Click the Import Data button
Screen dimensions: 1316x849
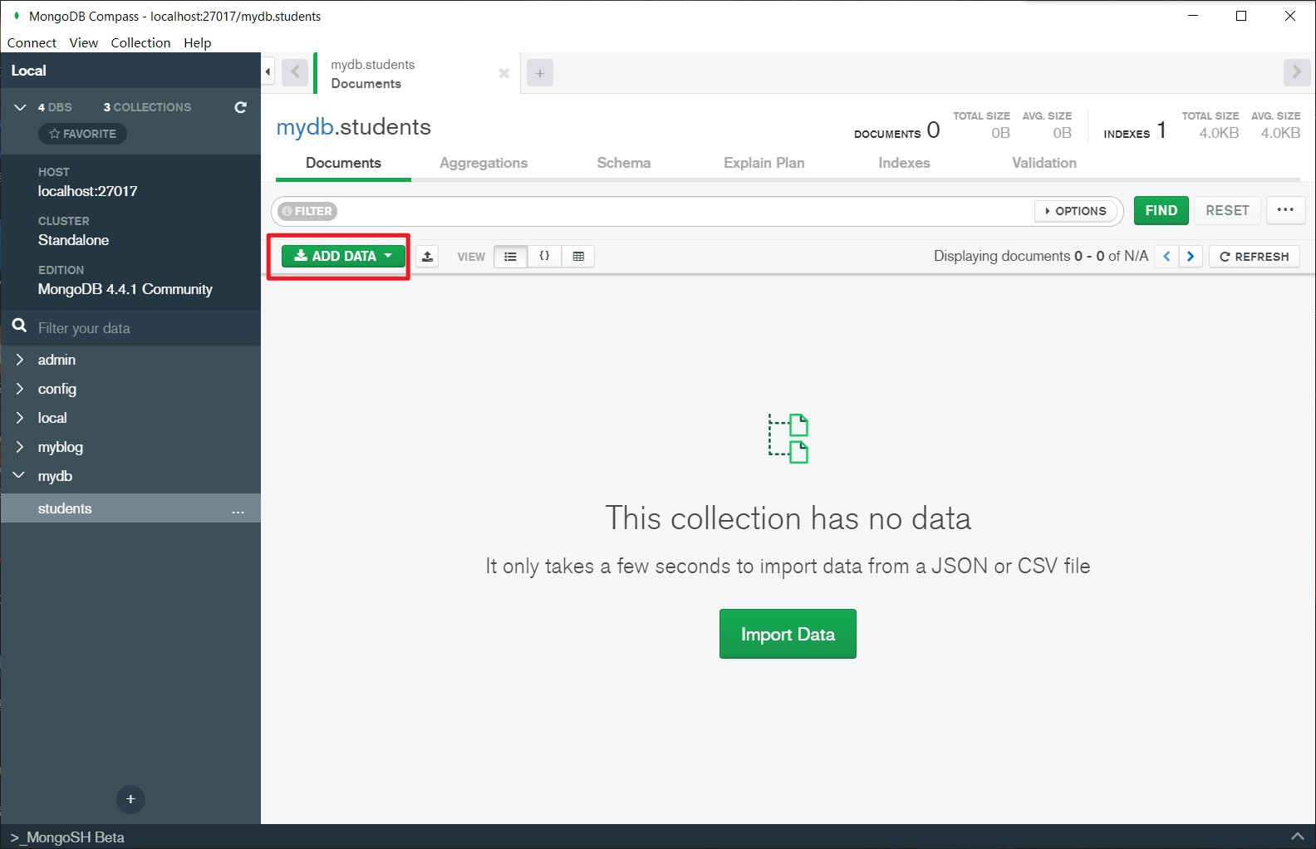788,634
